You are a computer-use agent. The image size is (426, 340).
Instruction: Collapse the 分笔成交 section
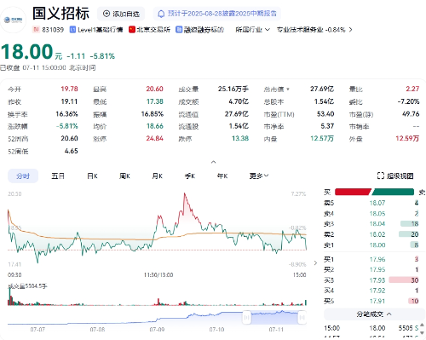[374, 314]
